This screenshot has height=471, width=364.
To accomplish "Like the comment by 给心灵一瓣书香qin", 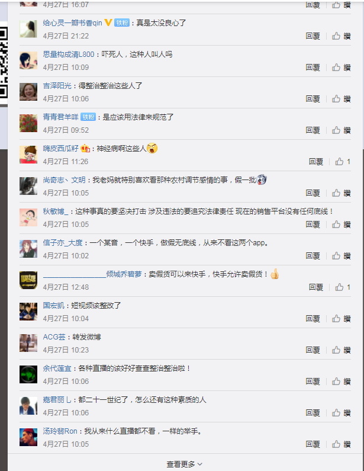I will [341, 36].
